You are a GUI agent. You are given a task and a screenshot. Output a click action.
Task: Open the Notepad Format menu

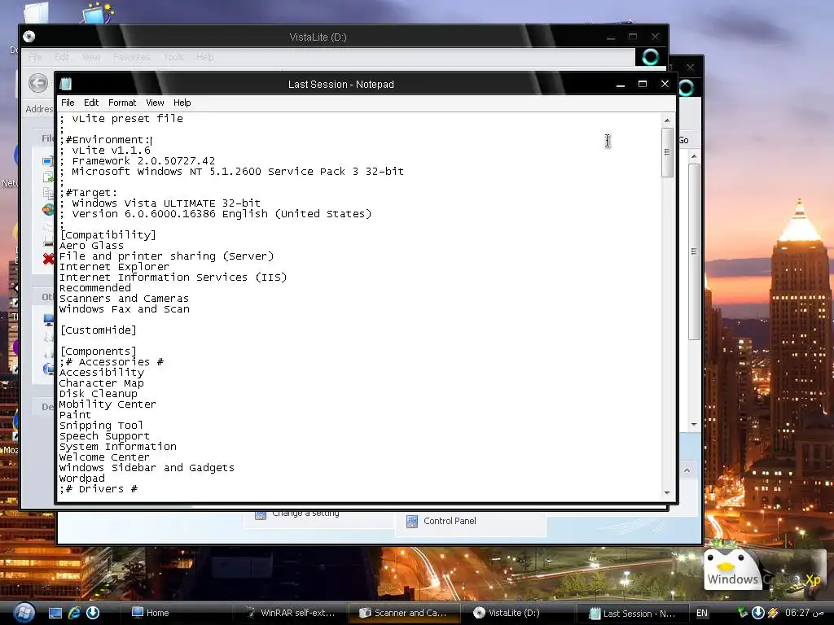pyautogui.click(x=122, y=103)
